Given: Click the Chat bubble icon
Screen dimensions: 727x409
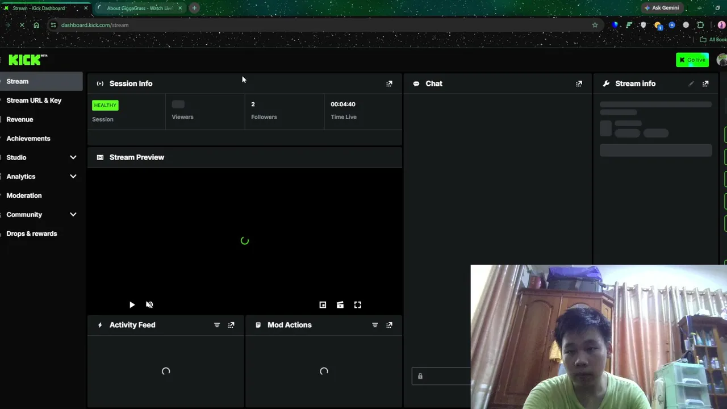Looking at the screenshot, I should click(416, 84).
